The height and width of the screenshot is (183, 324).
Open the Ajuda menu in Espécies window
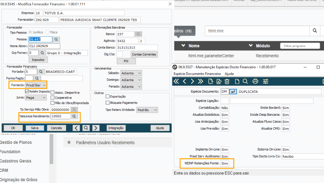[x=229, y=74]
